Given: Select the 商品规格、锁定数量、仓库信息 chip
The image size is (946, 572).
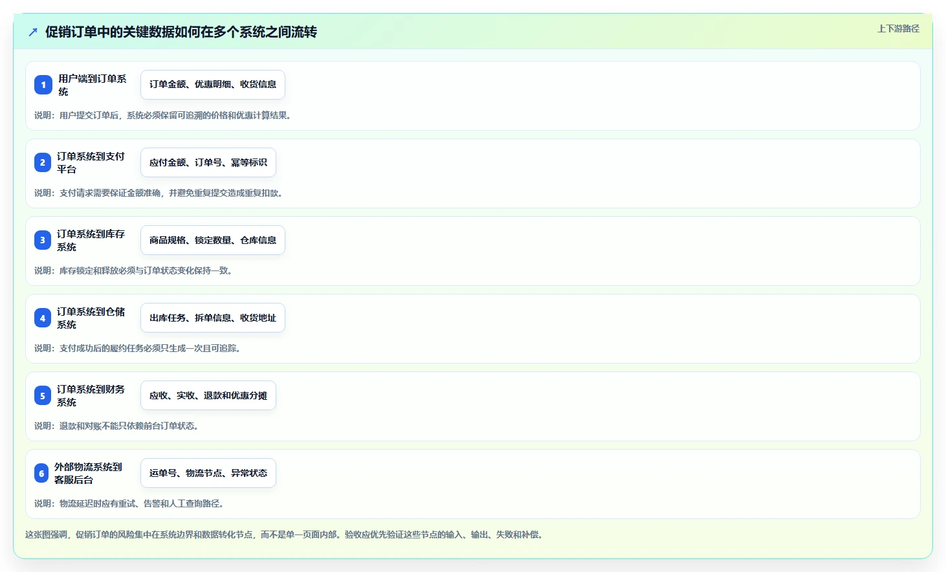Looking at the screenshot, I should pyautogui.click(x=213, y=240).
